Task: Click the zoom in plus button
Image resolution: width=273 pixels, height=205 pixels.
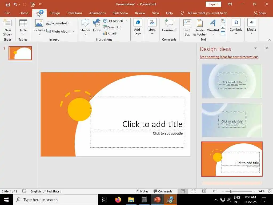Action: (x=254, y=191)
